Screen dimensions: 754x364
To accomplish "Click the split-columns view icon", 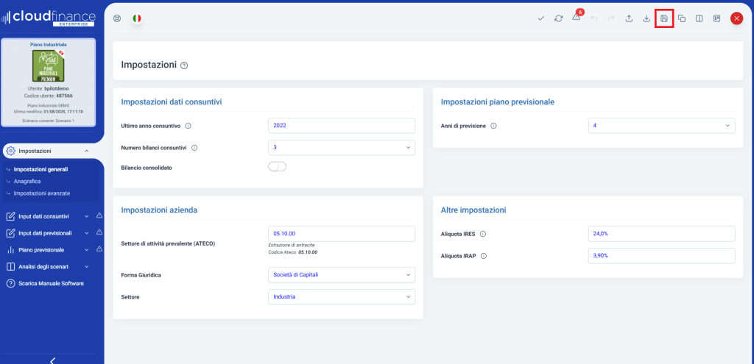I will [700, 18].
